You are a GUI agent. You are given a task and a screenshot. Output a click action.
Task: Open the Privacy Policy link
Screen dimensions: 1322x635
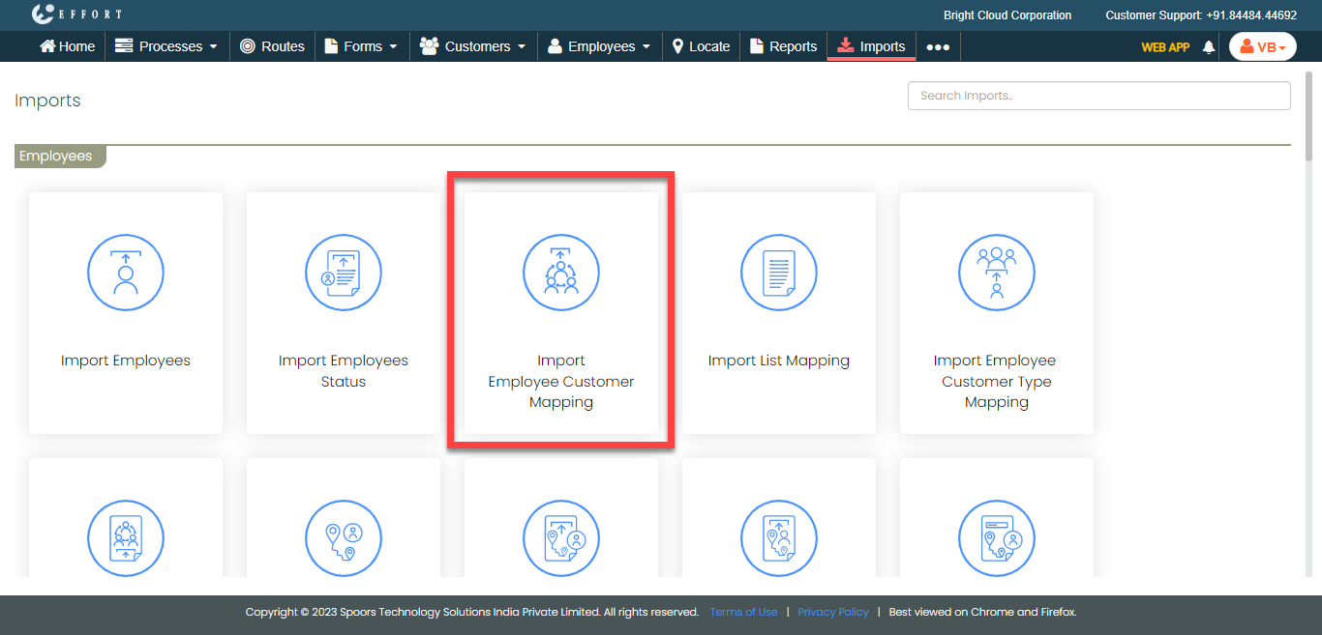832,612
